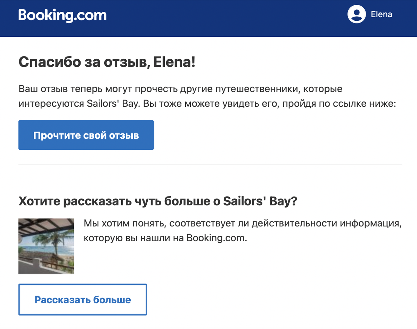Click the horizontal divider below review button
This screenshot has height=329, width=417.
[x=210, y=164]
